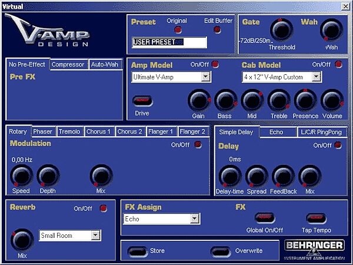
Task: Click the modulation Mix knob
Action: point(101,175)
